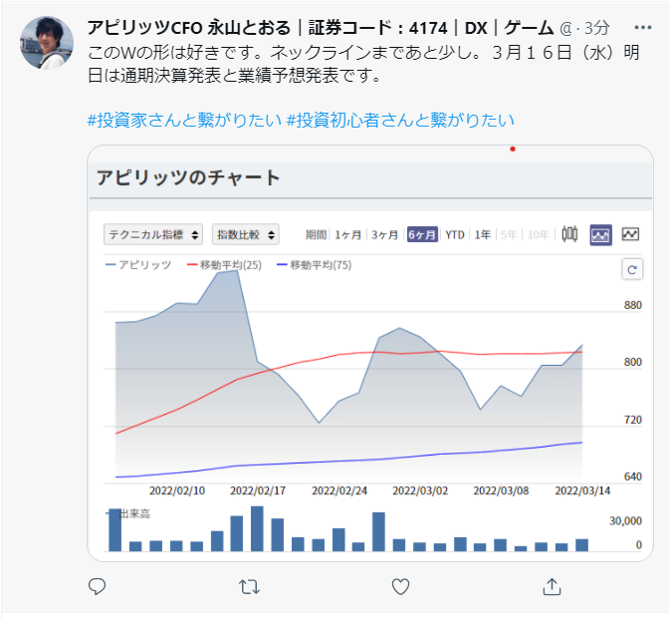Click the 2022/03/02 date axis label
This screenshot has height=620, width=669.
420,490
